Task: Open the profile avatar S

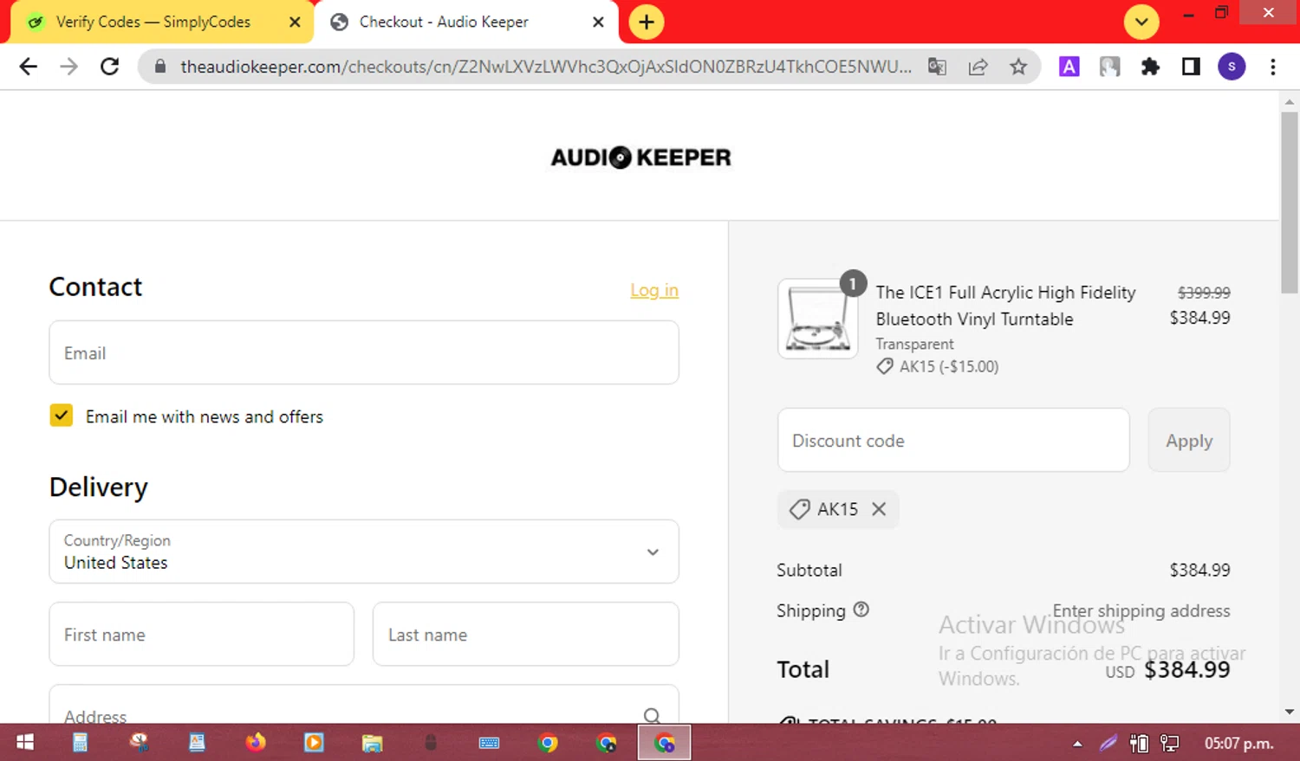Action: [1232, 67]
